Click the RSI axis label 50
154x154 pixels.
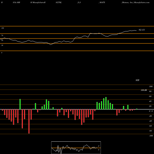click(2, 40)
